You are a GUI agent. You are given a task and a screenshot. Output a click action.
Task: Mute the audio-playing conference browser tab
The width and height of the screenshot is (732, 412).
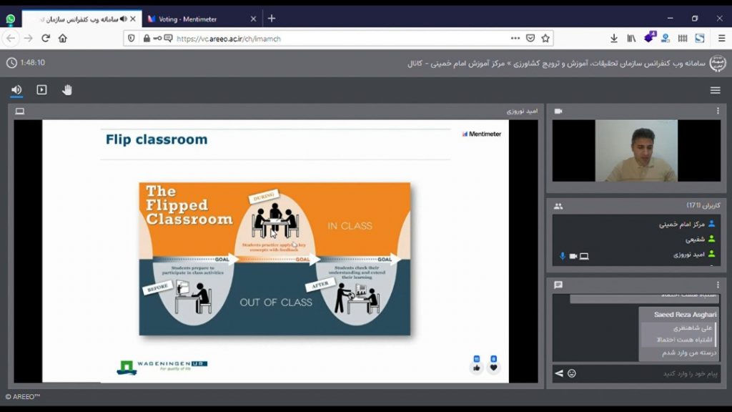click(124, 19)
